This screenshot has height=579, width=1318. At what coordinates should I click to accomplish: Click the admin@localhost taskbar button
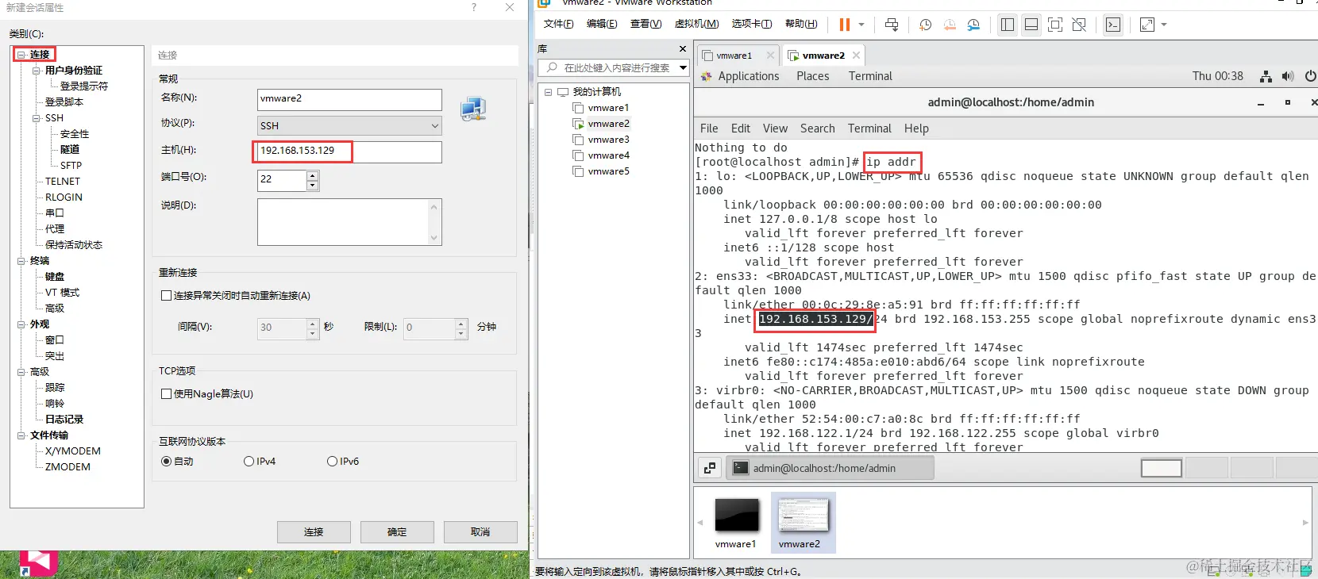coord(830,468)
